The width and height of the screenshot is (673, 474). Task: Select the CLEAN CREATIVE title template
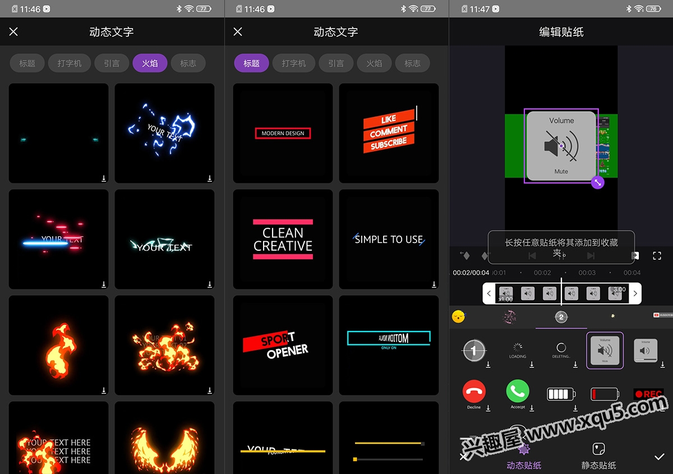coord(283,239)
